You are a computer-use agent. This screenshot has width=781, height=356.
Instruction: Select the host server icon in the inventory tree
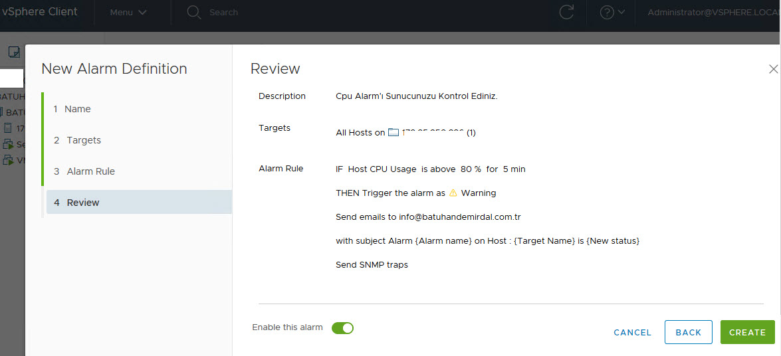tap(9, 128)
